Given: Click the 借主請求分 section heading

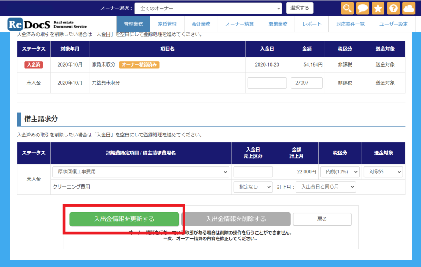Looking at the screenshot, I should click(x=41, y=119).
